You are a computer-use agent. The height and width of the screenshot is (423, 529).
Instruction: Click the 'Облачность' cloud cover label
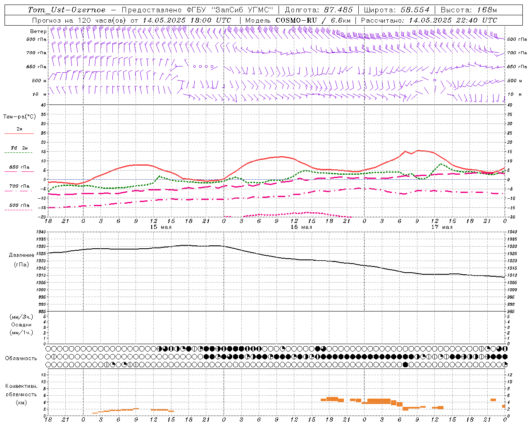click(21, 359)
